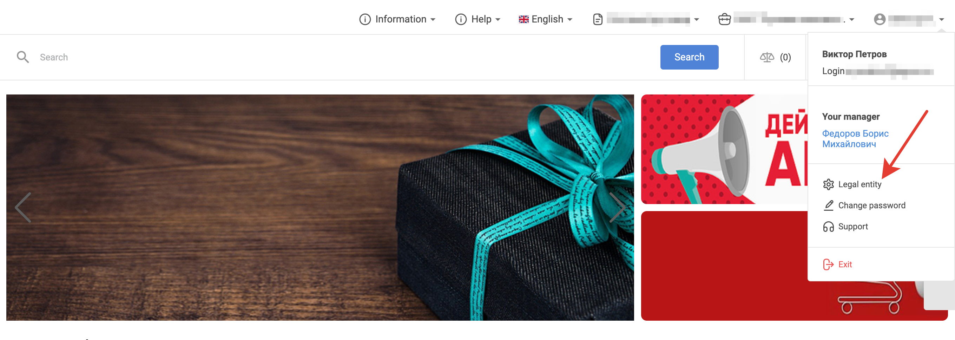The height and width of the screenshot is (340, 955).
Task: Advance to next banner slide
Action: pyautogui.click(x=617, y=207)
